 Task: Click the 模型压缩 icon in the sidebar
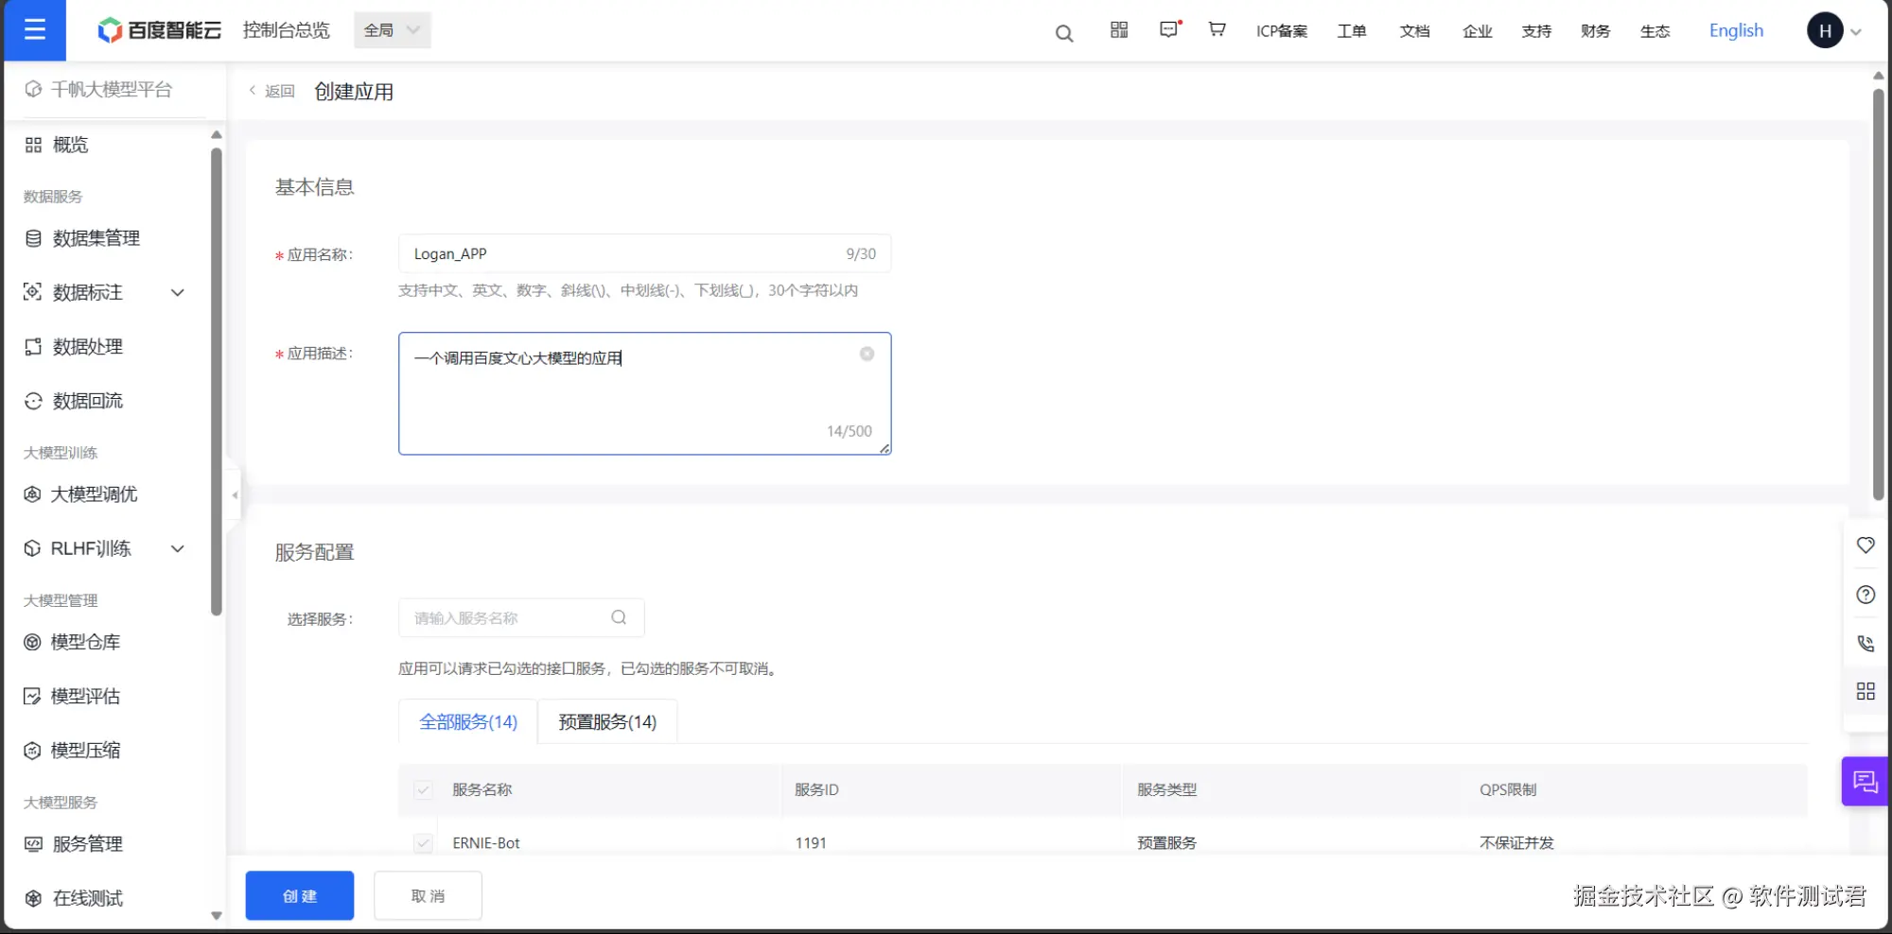tap(33, 751)
